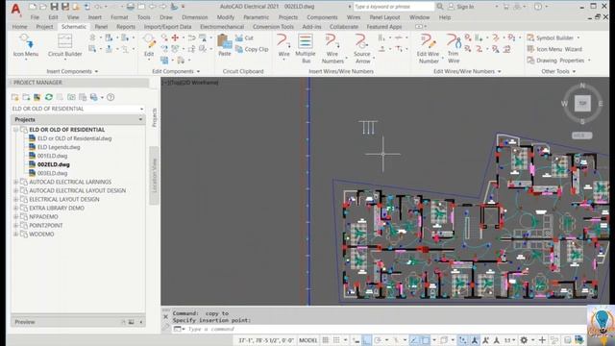Image resolution: width=615 pixels, height=346 pixels.
Task: Expand the AUTOCAD ELECTRICAL LARNINGS project
Action: pos(15,182)
